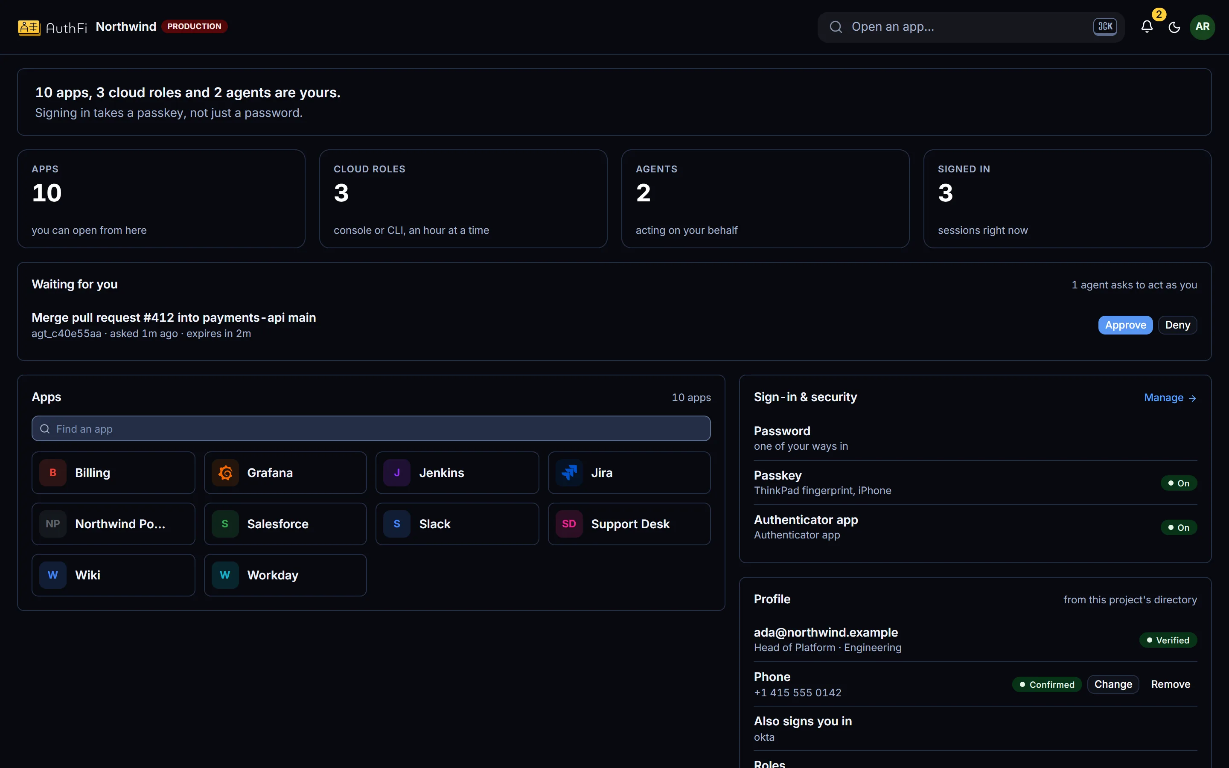This screenshot has height=768, width=1229.
Task: Select the Agents stat card
Action: click(765, 198)
